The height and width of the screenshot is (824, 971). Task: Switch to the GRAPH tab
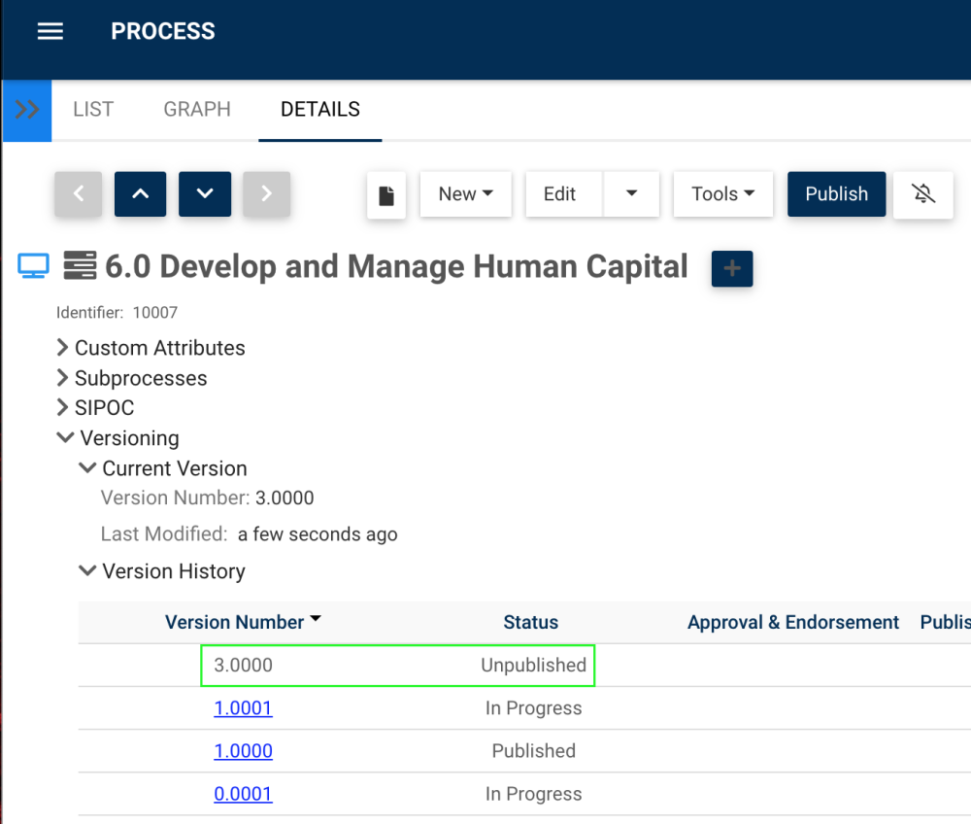197,110
